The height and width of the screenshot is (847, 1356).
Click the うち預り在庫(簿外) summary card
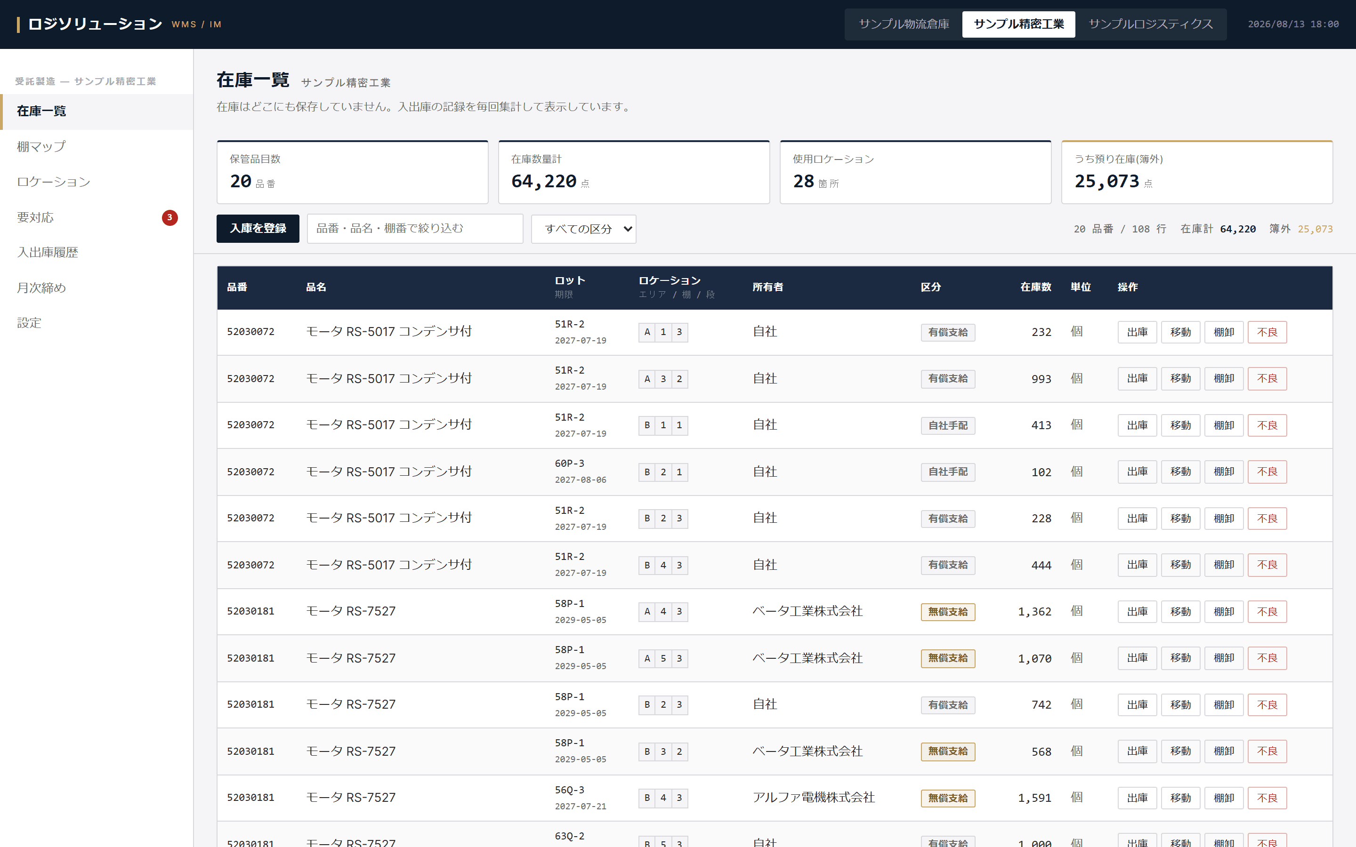tap(1197, 172)
